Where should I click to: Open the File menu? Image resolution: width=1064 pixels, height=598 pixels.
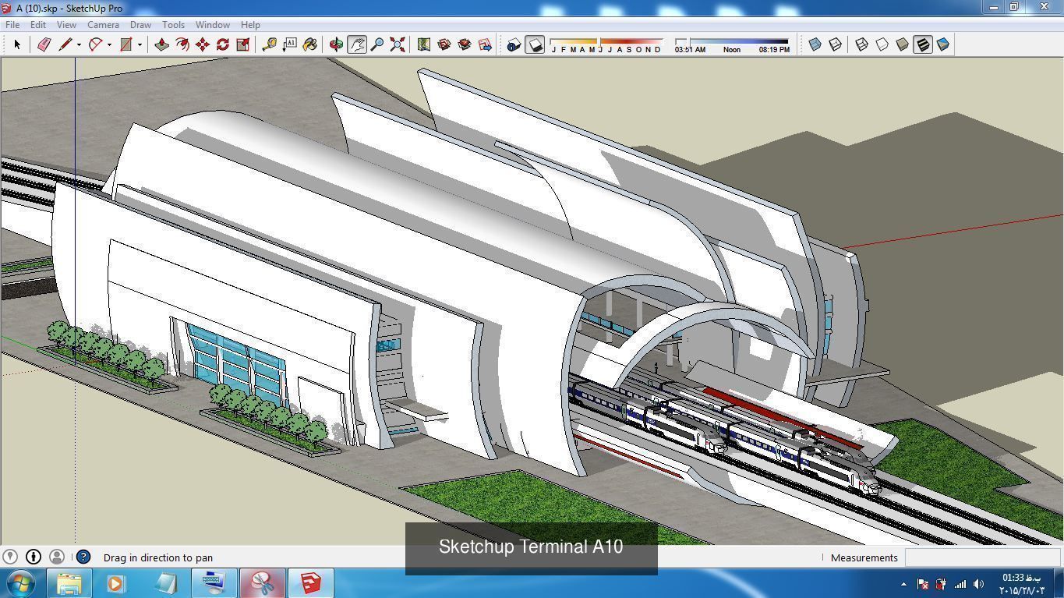tap(12, 25)
